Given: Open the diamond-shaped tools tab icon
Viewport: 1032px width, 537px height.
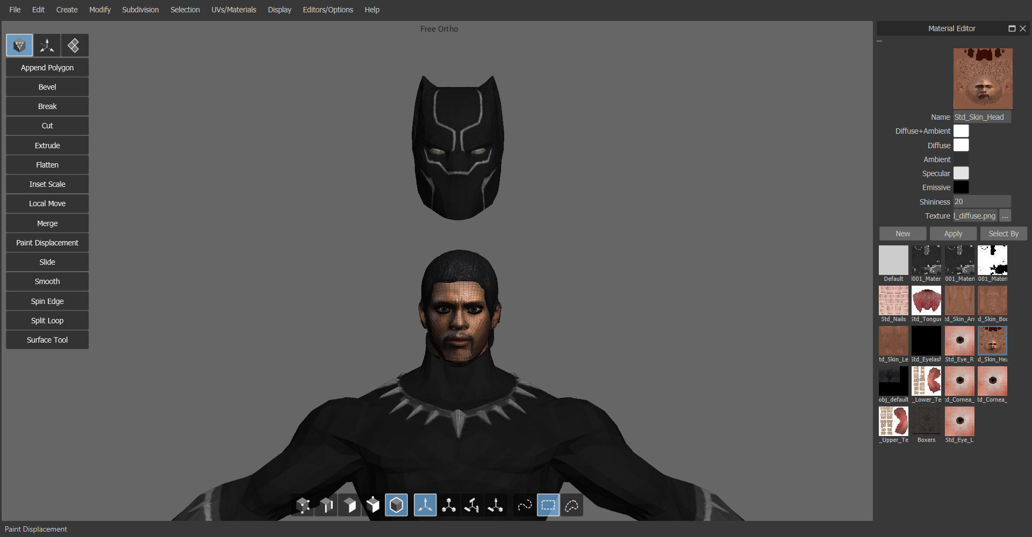Looking at the screenshot, I should (x=74, y=46).
